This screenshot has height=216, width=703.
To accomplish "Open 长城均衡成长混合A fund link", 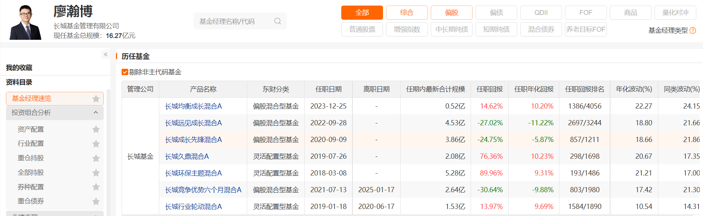I will click(193, 106).
